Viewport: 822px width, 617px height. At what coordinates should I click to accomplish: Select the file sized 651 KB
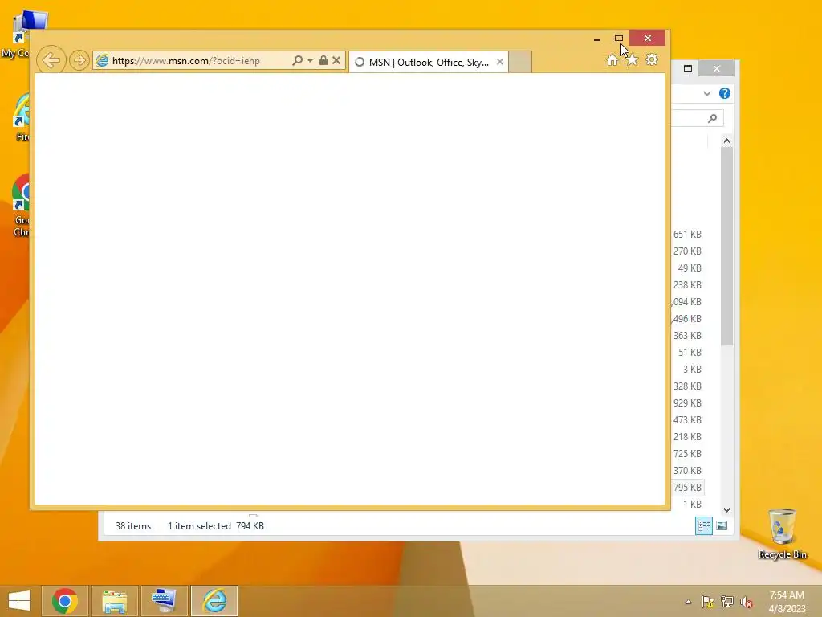687,235
